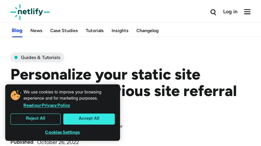Viewport: 261px width, 146px height.
Task: Click the teal dot in category tag
Action: point(16,57)
